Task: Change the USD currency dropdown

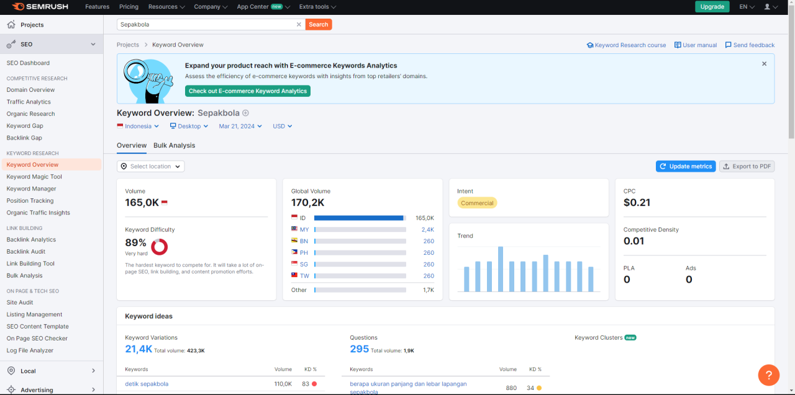Action: [x=282, y=126]
